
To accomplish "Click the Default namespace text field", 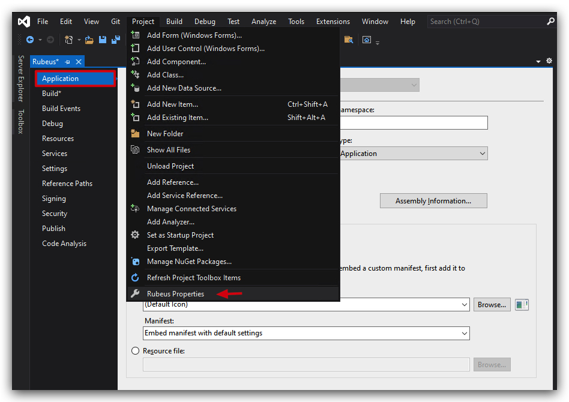I will point(414,122).
